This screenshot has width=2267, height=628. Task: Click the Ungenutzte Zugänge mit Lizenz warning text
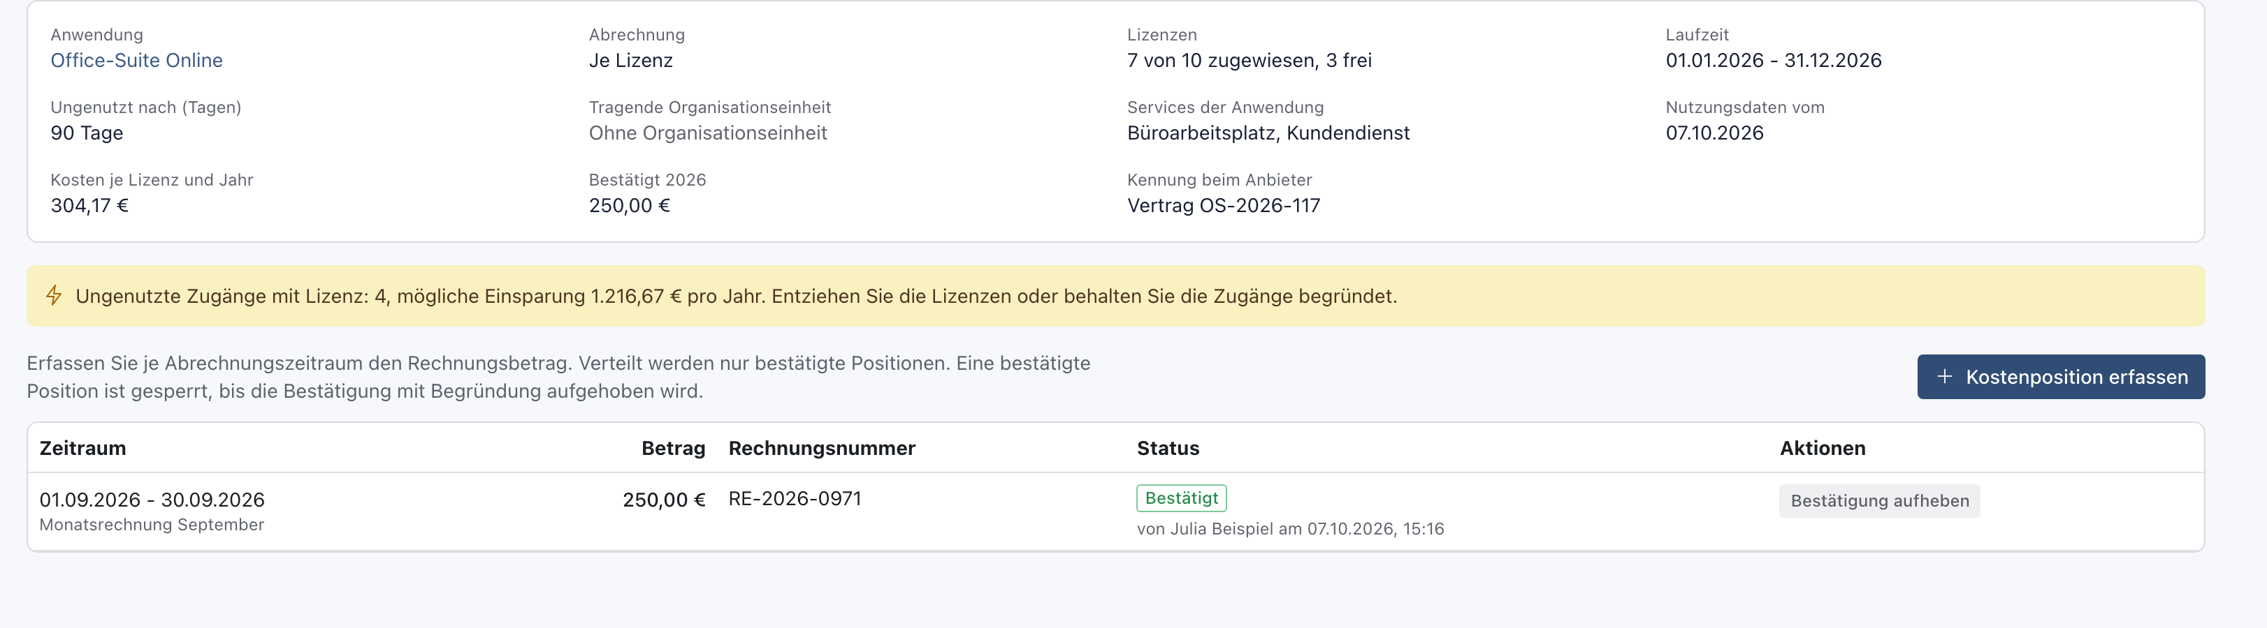point(736,296)
